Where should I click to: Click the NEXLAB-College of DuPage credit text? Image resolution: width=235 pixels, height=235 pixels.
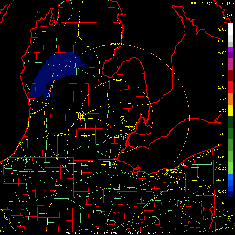208,3
